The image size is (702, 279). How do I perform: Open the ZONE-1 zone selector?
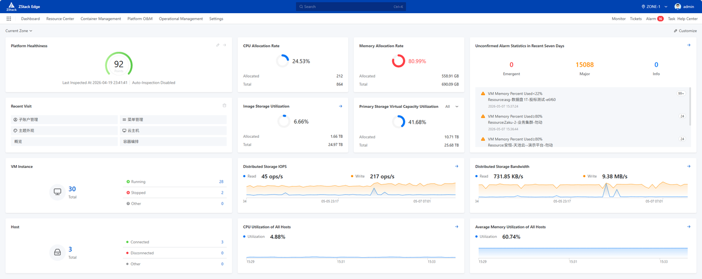pyautogui.click(x=654, y=7)
